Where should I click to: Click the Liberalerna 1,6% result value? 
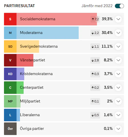click(108, 115)
